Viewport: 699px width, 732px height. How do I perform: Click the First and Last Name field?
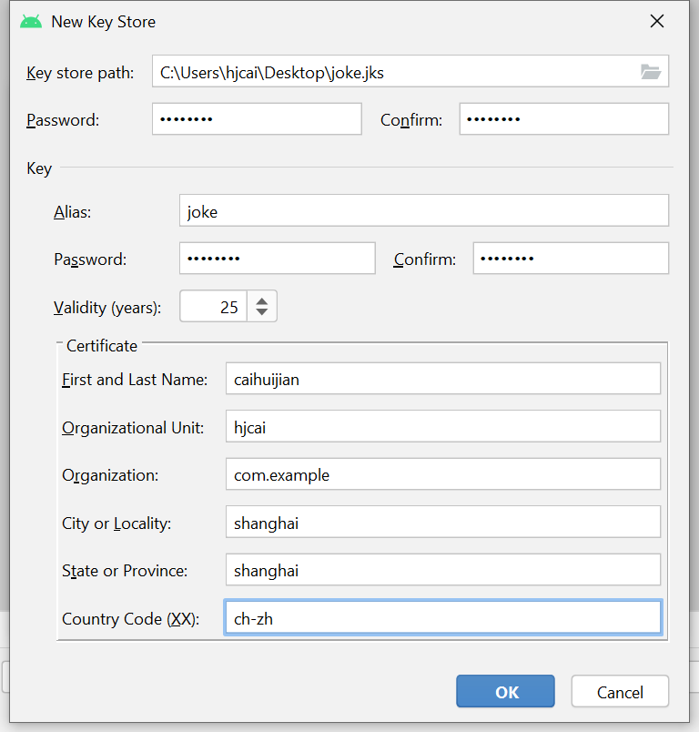click(442, 378)
